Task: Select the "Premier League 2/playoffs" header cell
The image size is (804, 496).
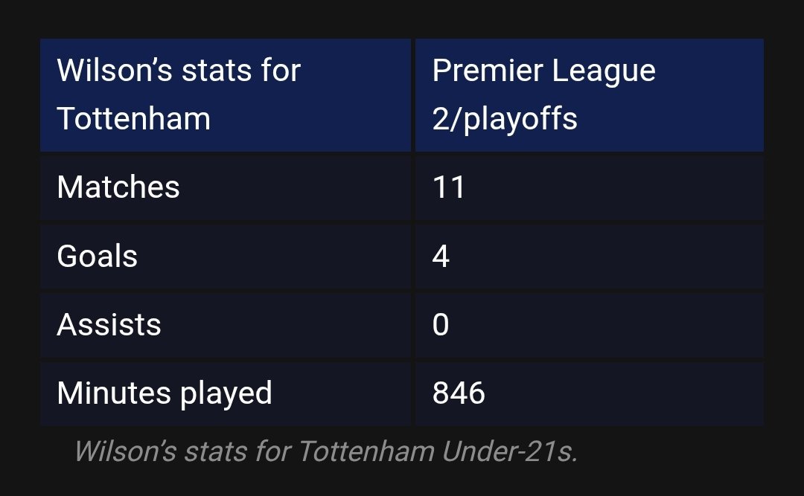Action: pos(589,94)
